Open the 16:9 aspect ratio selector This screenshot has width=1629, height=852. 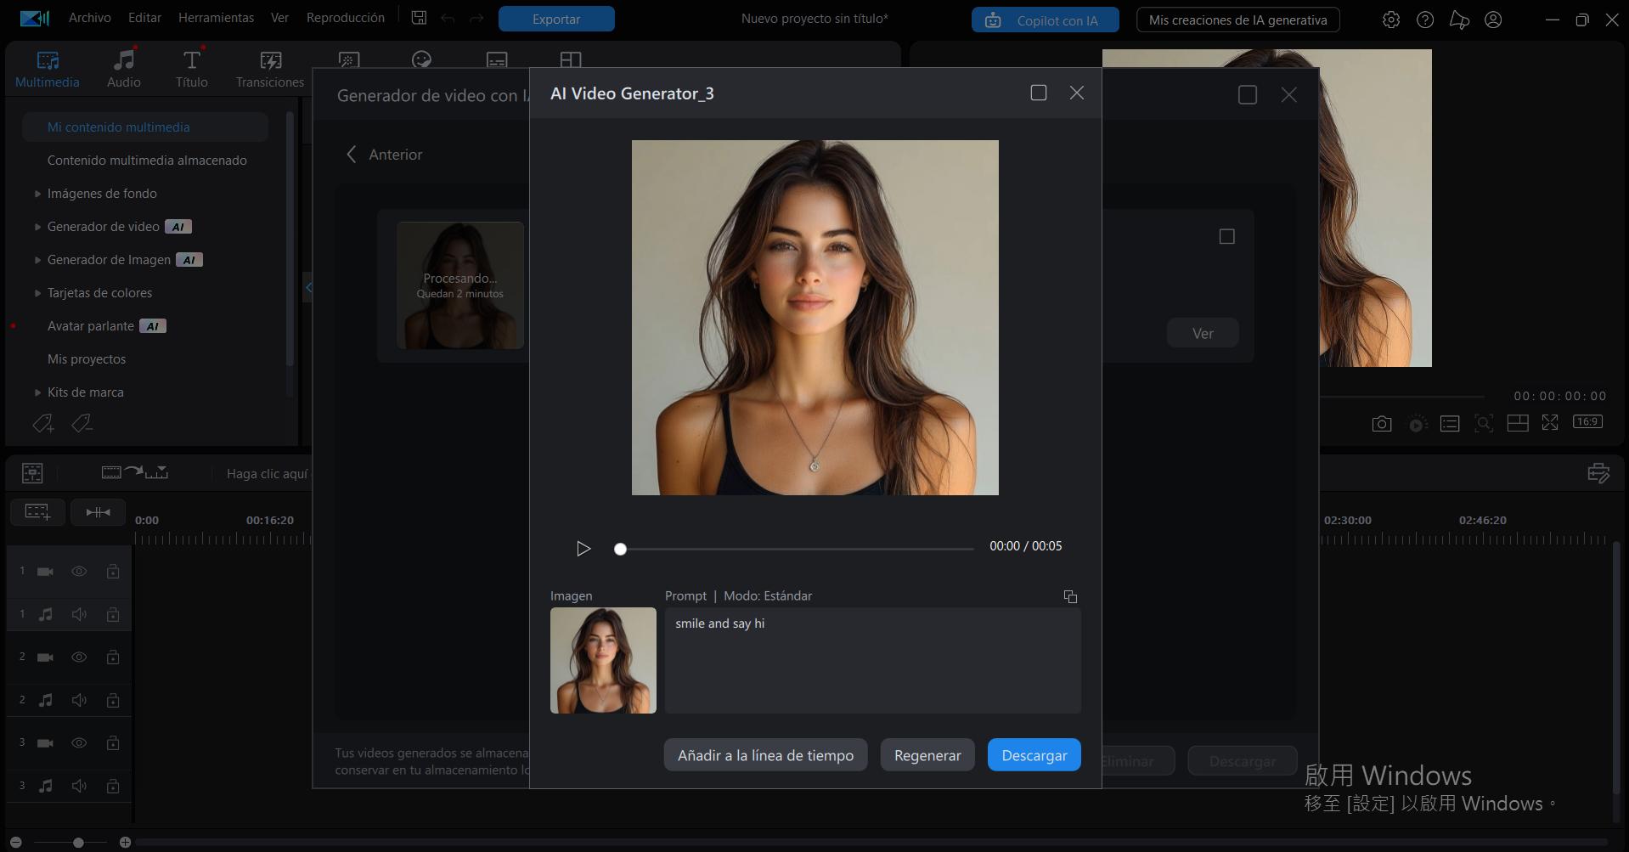(x=1587, y=422)
